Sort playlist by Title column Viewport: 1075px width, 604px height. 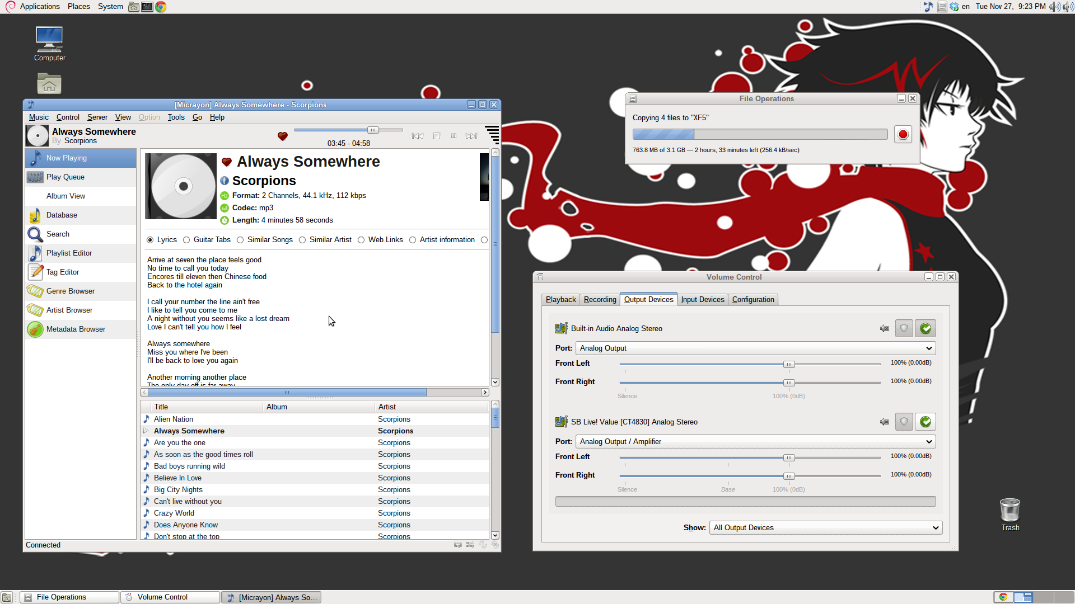(x=207, y=407)
